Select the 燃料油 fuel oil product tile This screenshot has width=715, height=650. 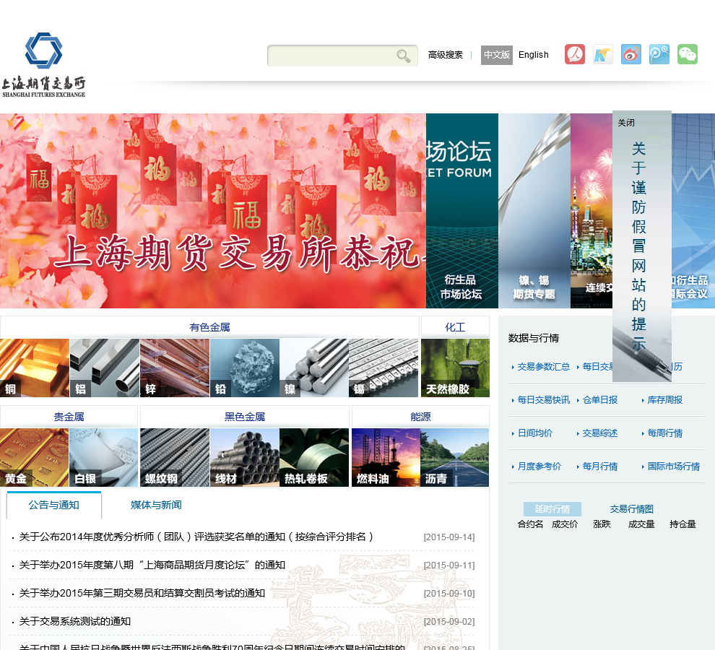click(386, 457)
